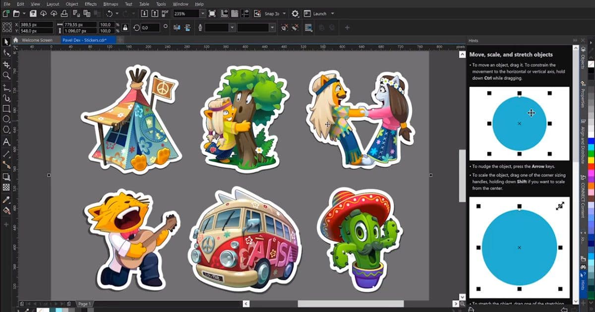Screen dimensions: 595x312
Task: Toggle mirror horizontally button
Action: [x=177, y=28]
